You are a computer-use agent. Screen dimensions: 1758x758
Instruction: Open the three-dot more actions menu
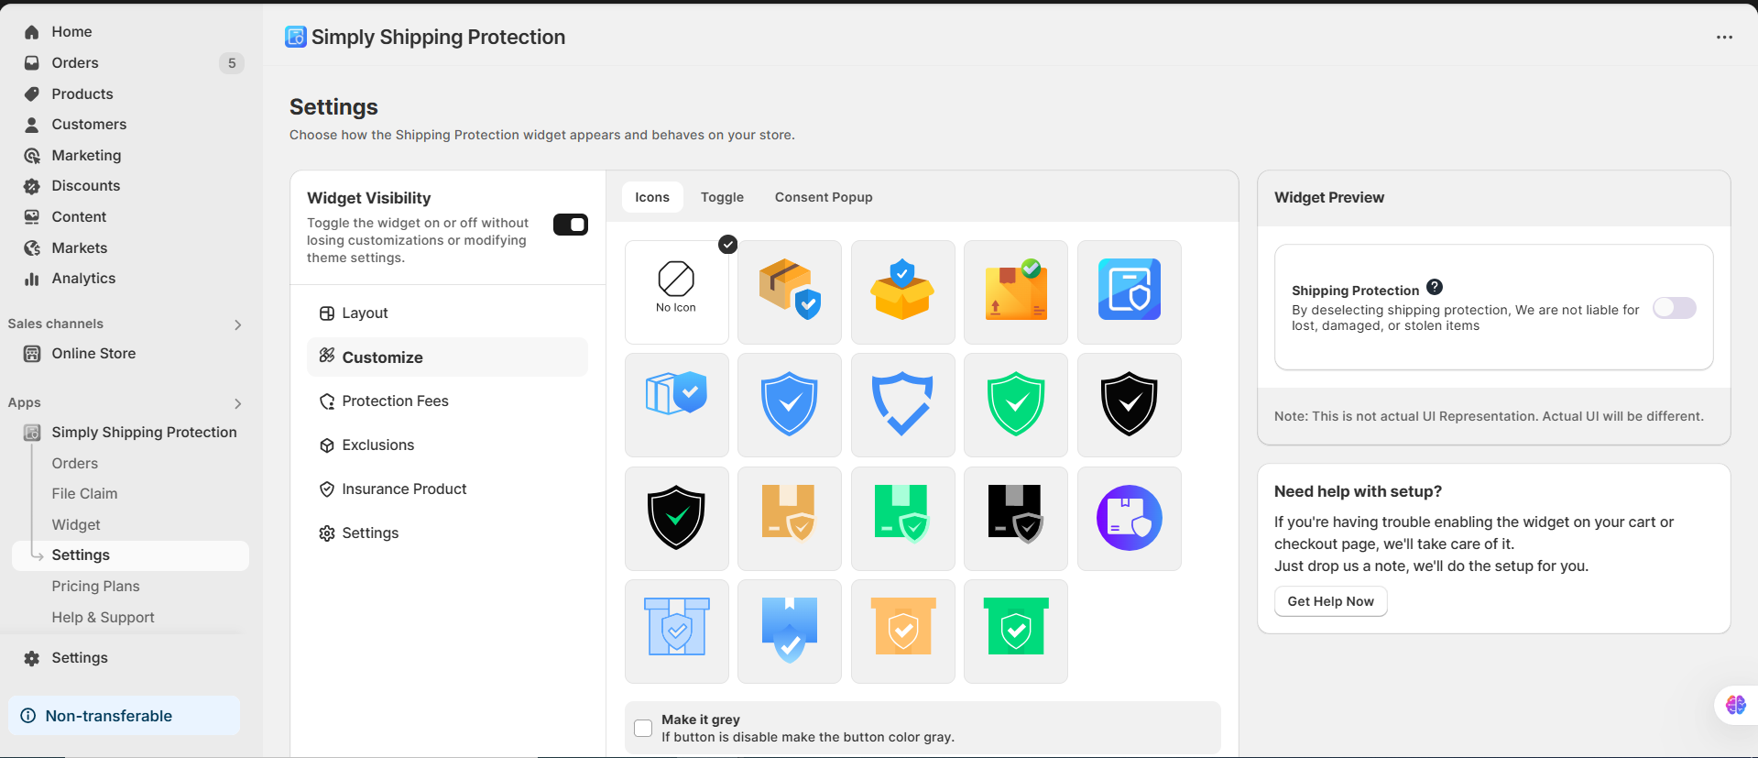tap(1724, 38)
